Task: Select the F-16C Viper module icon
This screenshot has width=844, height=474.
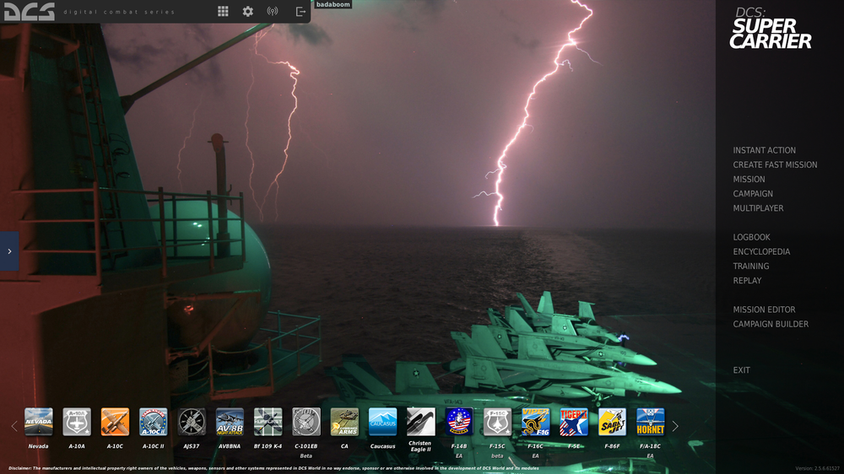Action: click(x=535, y=421)
